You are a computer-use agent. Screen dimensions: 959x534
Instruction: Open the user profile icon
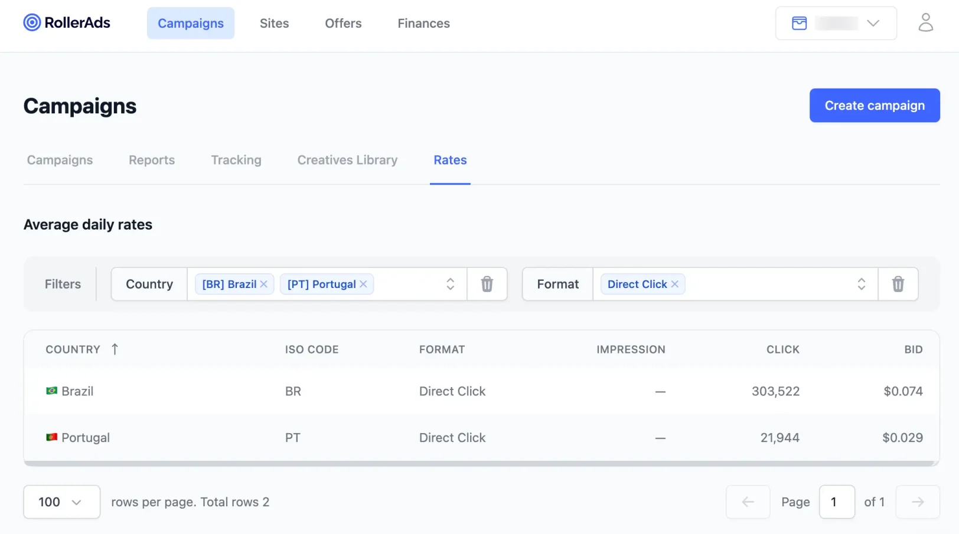(x=925, y=23)
